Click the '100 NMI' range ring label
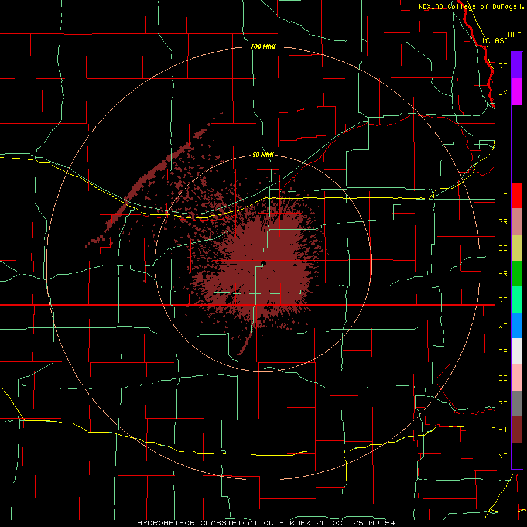 click(x=263, y=46)
